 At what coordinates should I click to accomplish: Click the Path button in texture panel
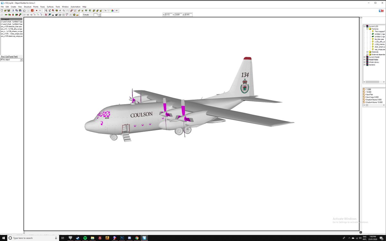pyautogui.click(x=15, y=57)
